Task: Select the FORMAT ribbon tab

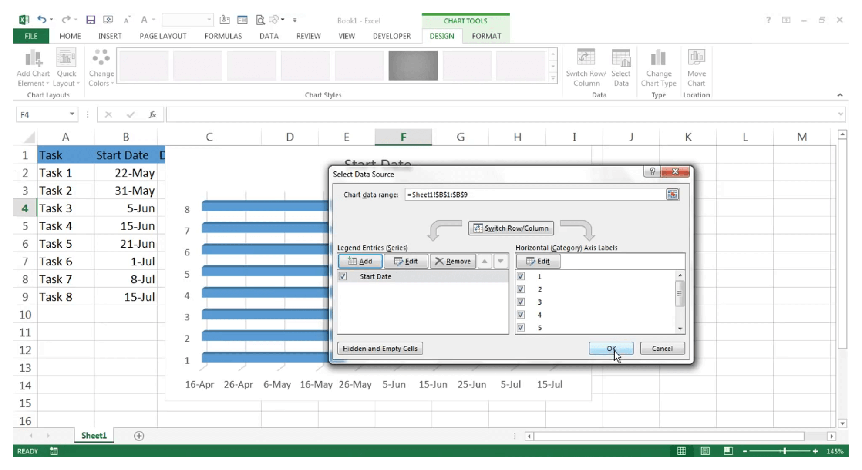Action: [x=486, y=36]
